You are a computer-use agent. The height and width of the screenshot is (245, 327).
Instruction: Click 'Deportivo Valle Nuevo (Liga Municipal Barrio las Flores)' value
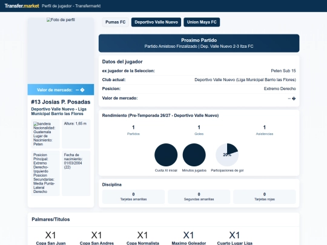(x=245, y=80)
